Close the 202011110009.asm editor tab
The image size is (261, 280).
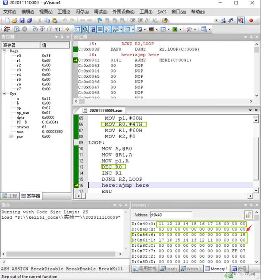click(256, 110)
